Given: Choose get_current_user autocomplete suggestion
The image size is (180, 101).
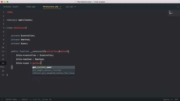Looking at the screenshot, I should (x=53, y=67).
